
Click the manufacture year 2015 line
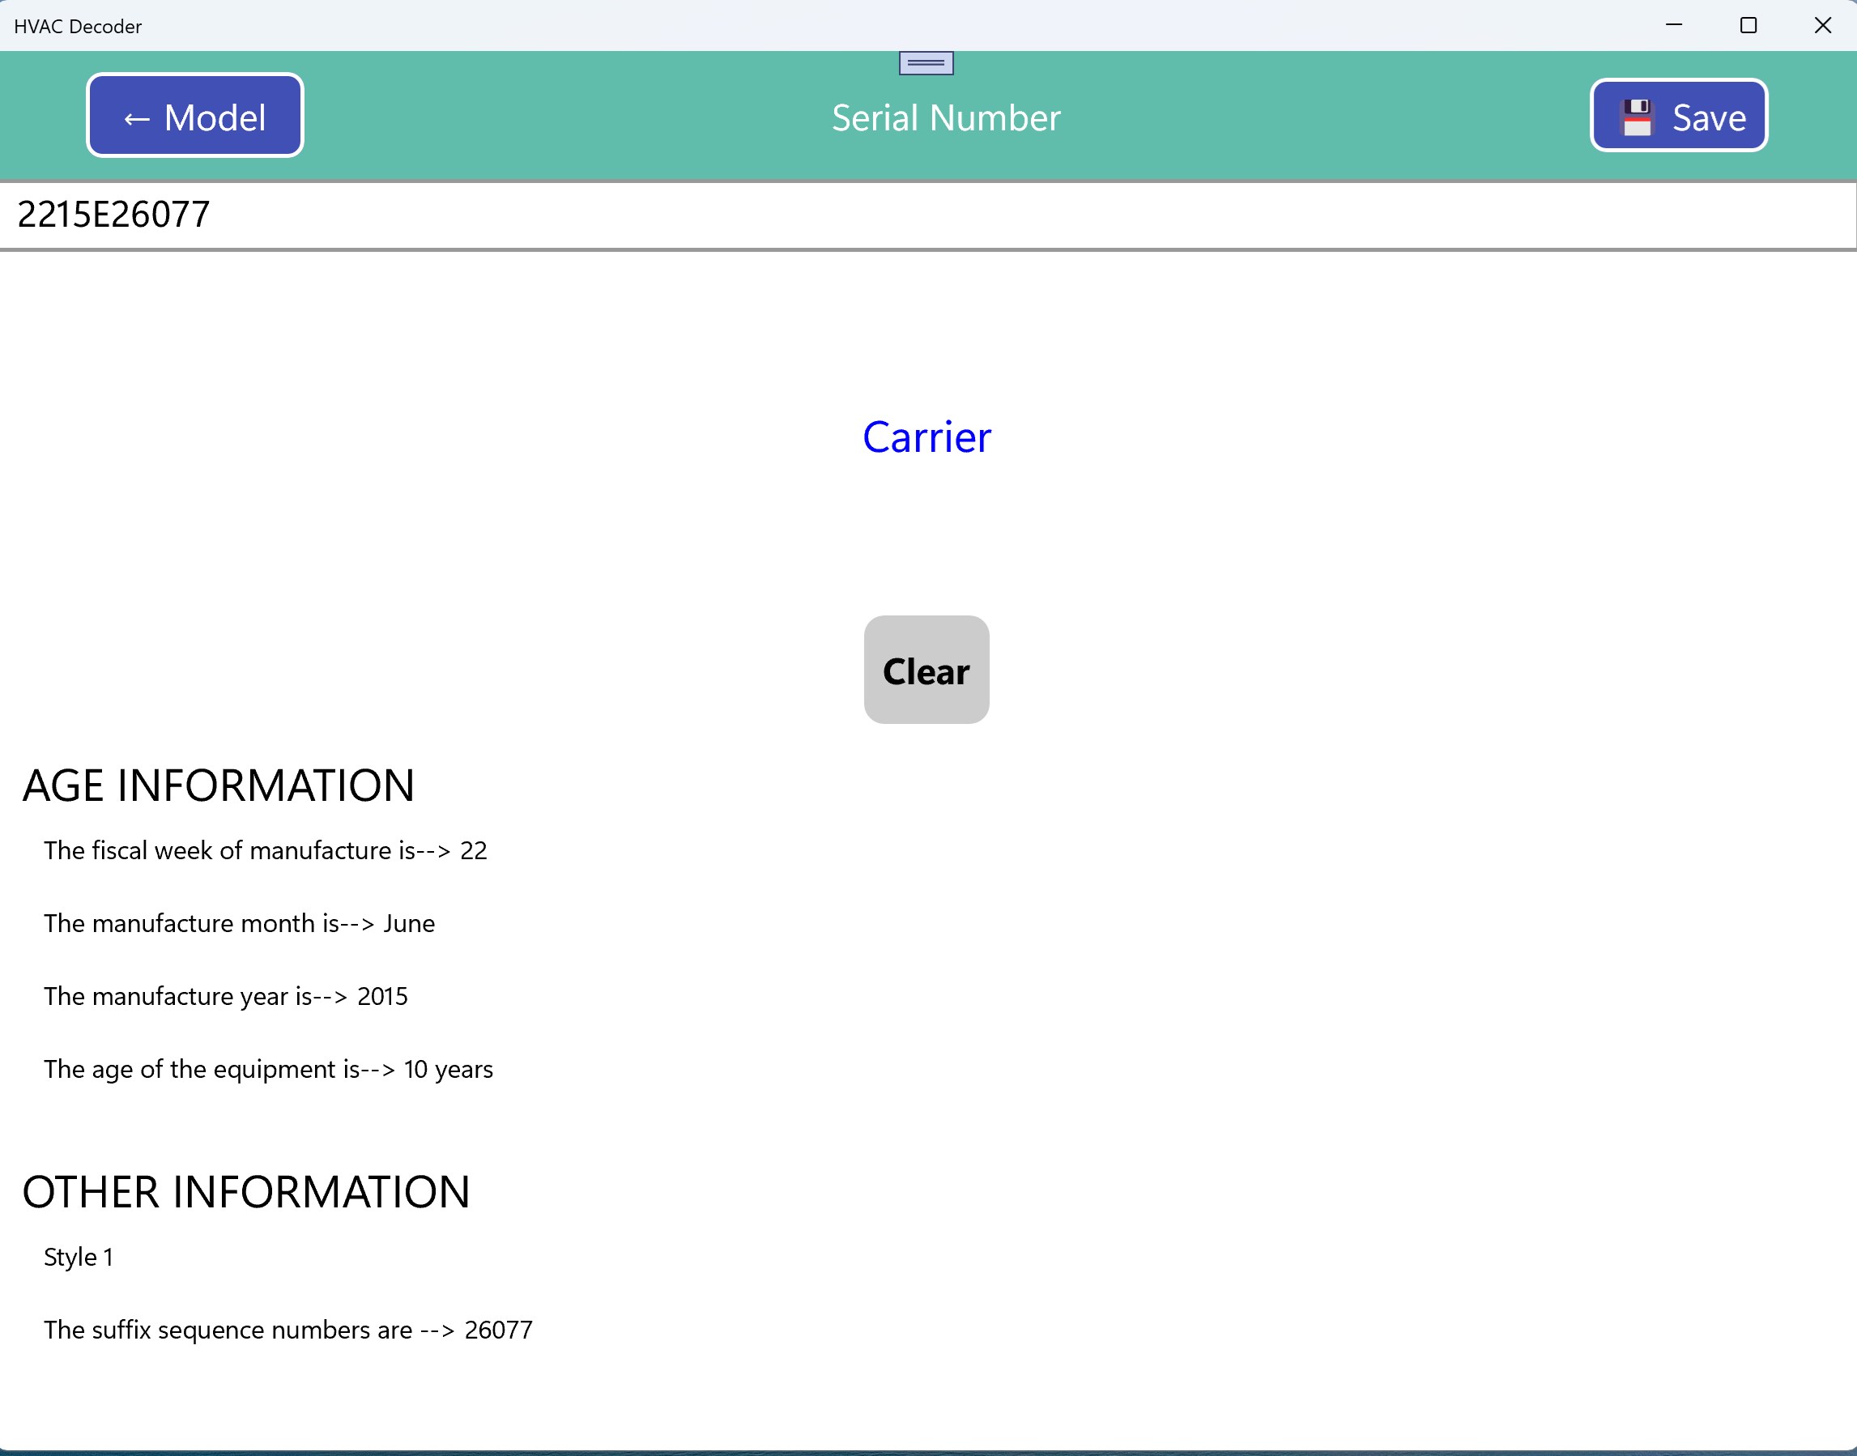pyautogui.click(x=226, y=997)
